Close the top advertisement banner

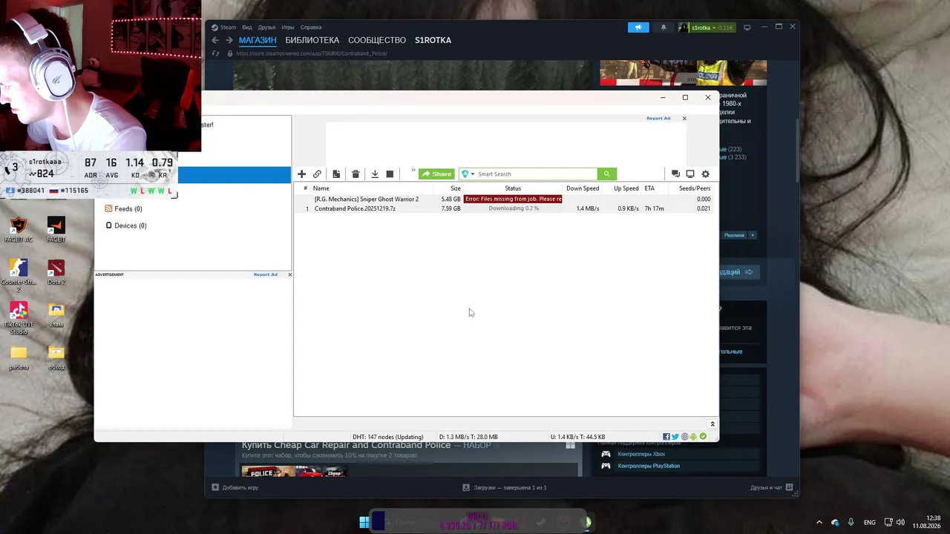tap(684, 118)
